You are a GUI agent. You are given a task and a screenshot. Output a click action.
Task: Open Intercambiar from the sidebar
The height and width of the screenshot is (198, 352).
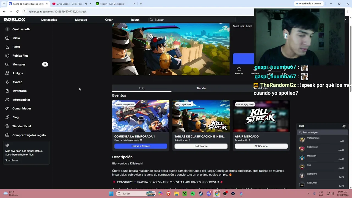21,100
